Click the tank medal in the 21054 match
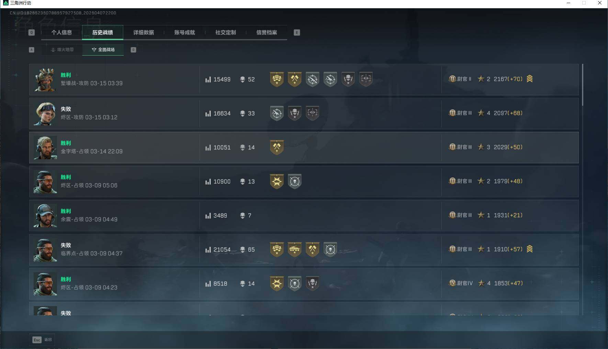 (294, 249)
